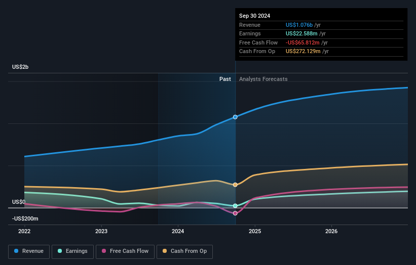
Task: Click the Revenue label in tooltip
Action: tap(250, 25)
